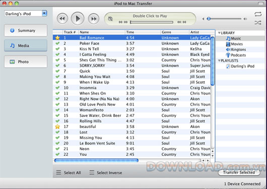
Task: Click the max volume speaker icon
Action: pyautogui.click(x=245, y=19)
